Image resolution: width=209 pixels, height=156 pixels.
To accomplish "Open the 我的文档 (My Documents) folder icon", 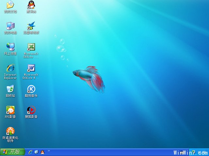I will [x=10, y=5].
